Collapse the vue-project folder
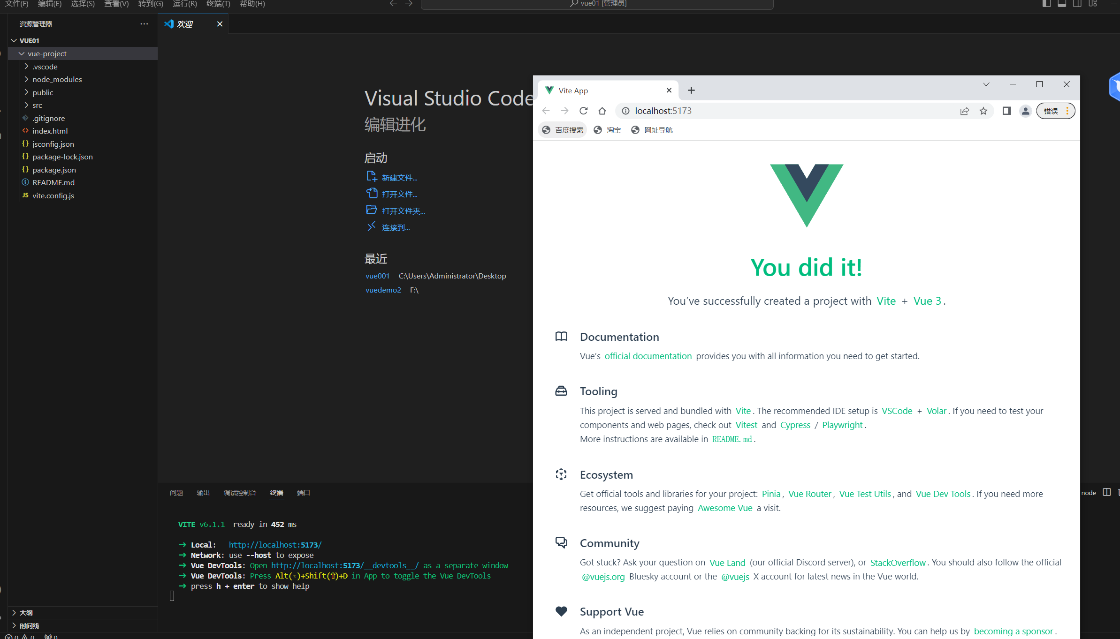Image resolution: width=1120 pixels, height=639 pixels. point(22,53)
